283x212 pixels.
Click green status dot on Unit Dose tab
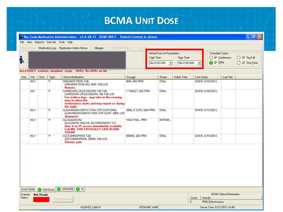coord(40,190)
